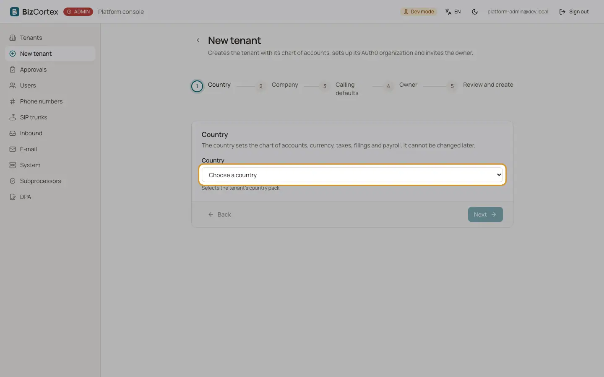This screenshot has width=604, height=377.
Task: Click the Tenants building icon in sidebar
Action: click(13, 38)
